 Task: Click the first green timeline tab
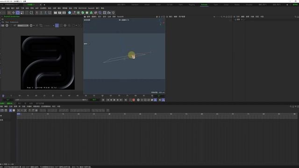2,104
